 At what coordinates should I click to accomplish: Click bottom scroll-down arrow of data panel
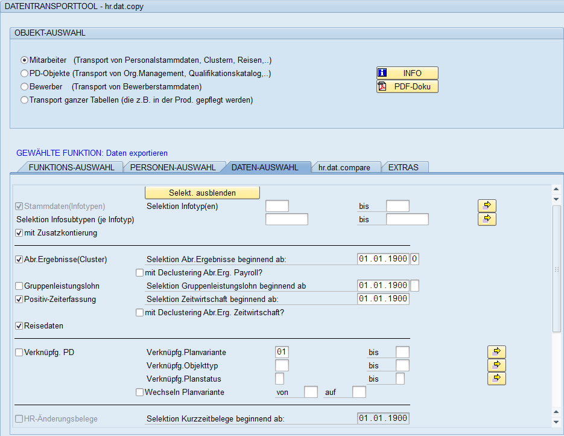click(556, 422)
